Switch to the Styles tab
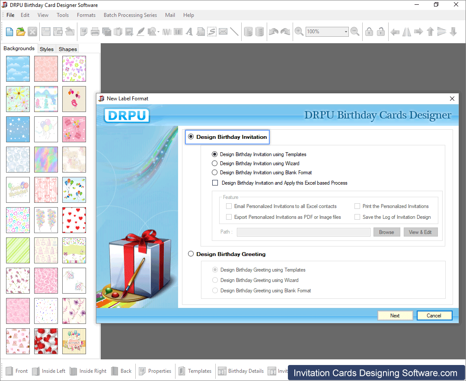This screenshot has width=466, height=381. pos(47,49)
